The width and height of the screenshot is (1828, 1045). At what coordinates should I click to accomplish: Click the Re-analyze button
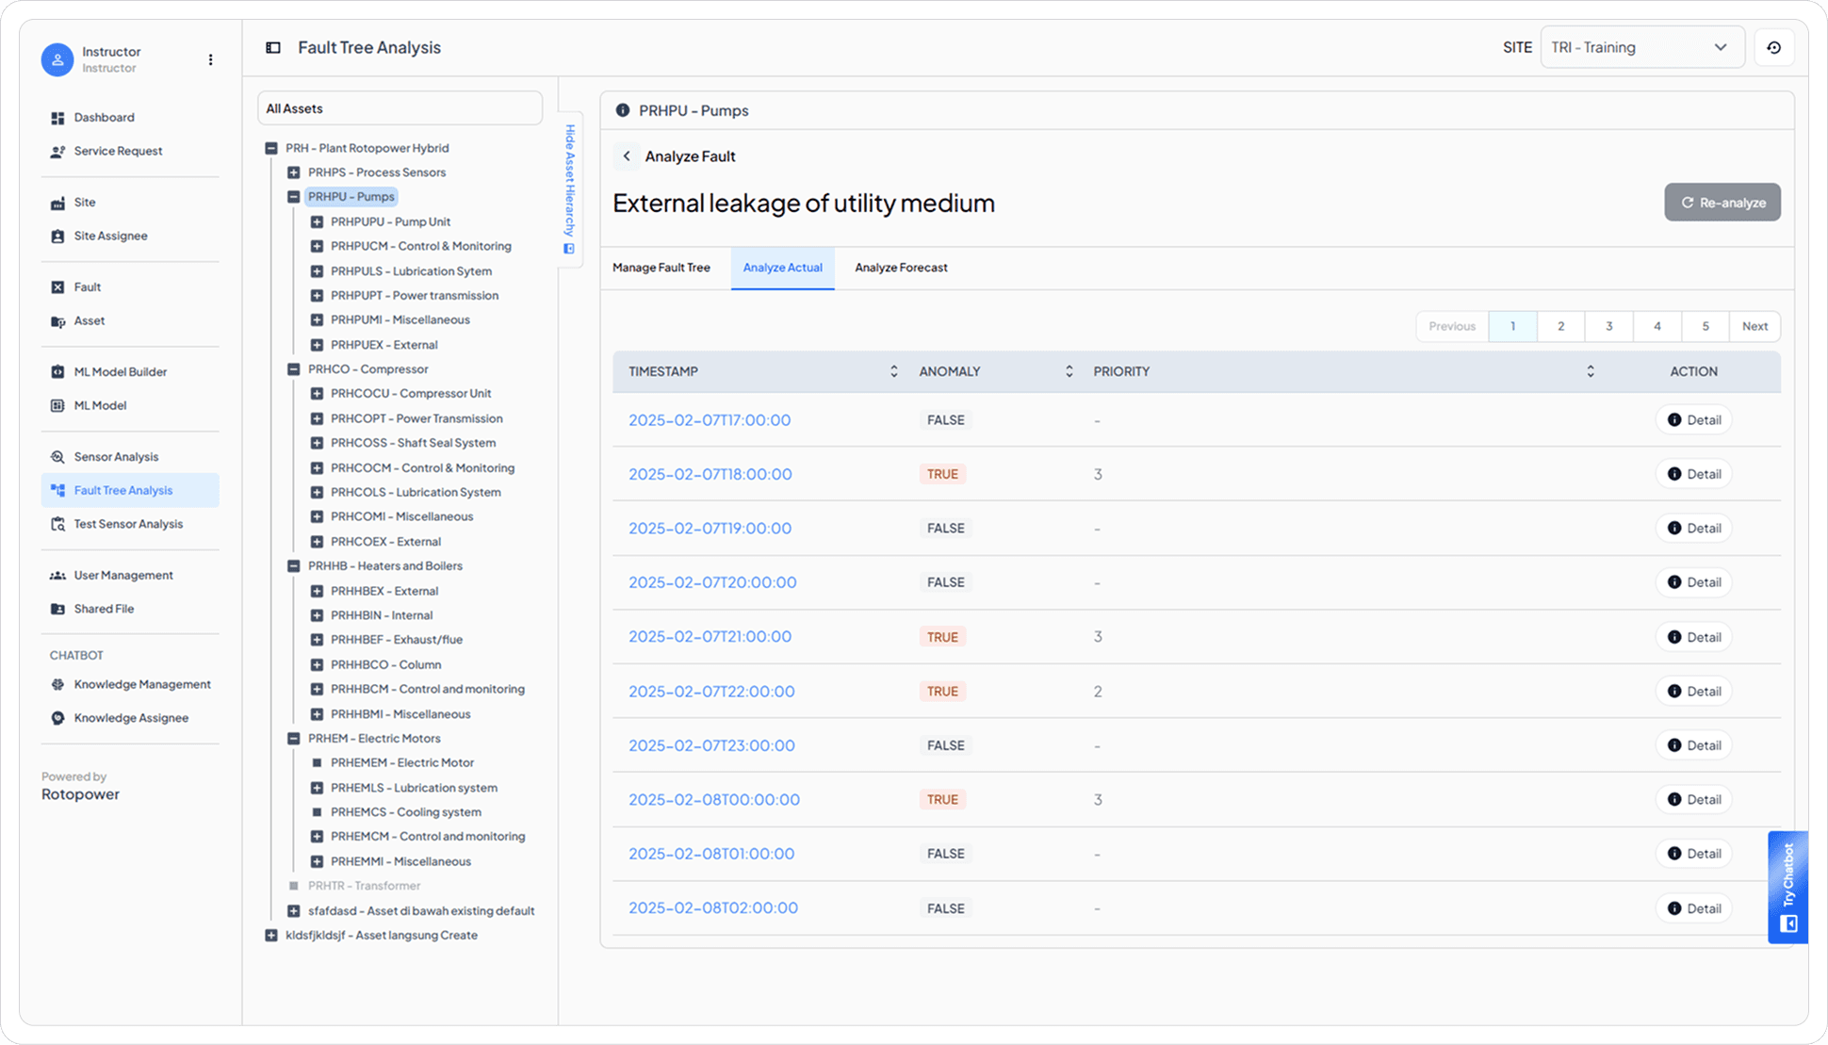click(x=1722, y=203)
